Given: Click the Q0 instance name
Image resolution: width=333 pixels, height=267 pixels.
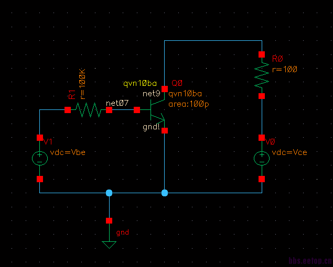Looking at the screenshot, I should click(x=177, y=83).
